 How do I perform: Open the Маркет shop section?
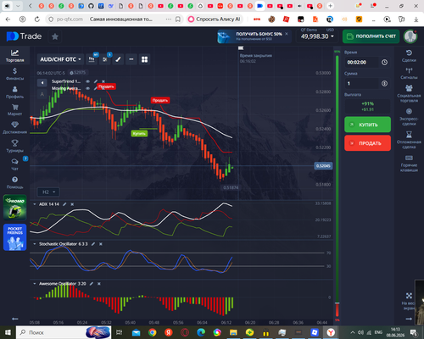point(14,110)
